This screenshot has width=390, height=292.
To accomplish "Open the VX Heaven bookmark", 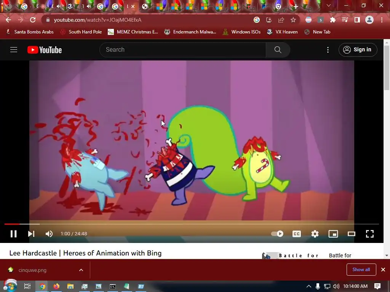I will (282, 32).
